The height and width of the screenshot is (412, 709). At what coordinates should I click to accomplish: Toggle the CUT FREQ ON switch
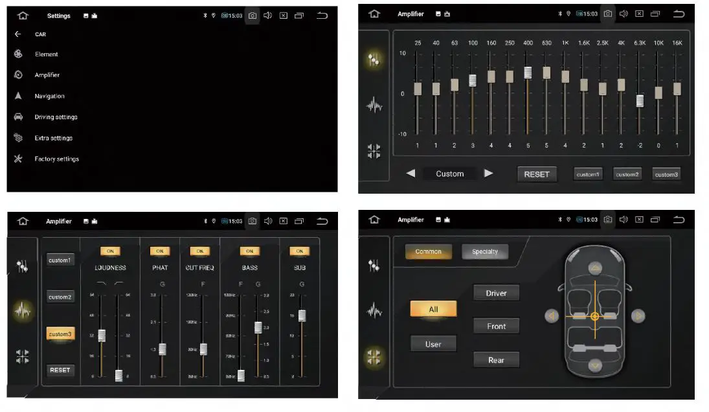[200, 251]
